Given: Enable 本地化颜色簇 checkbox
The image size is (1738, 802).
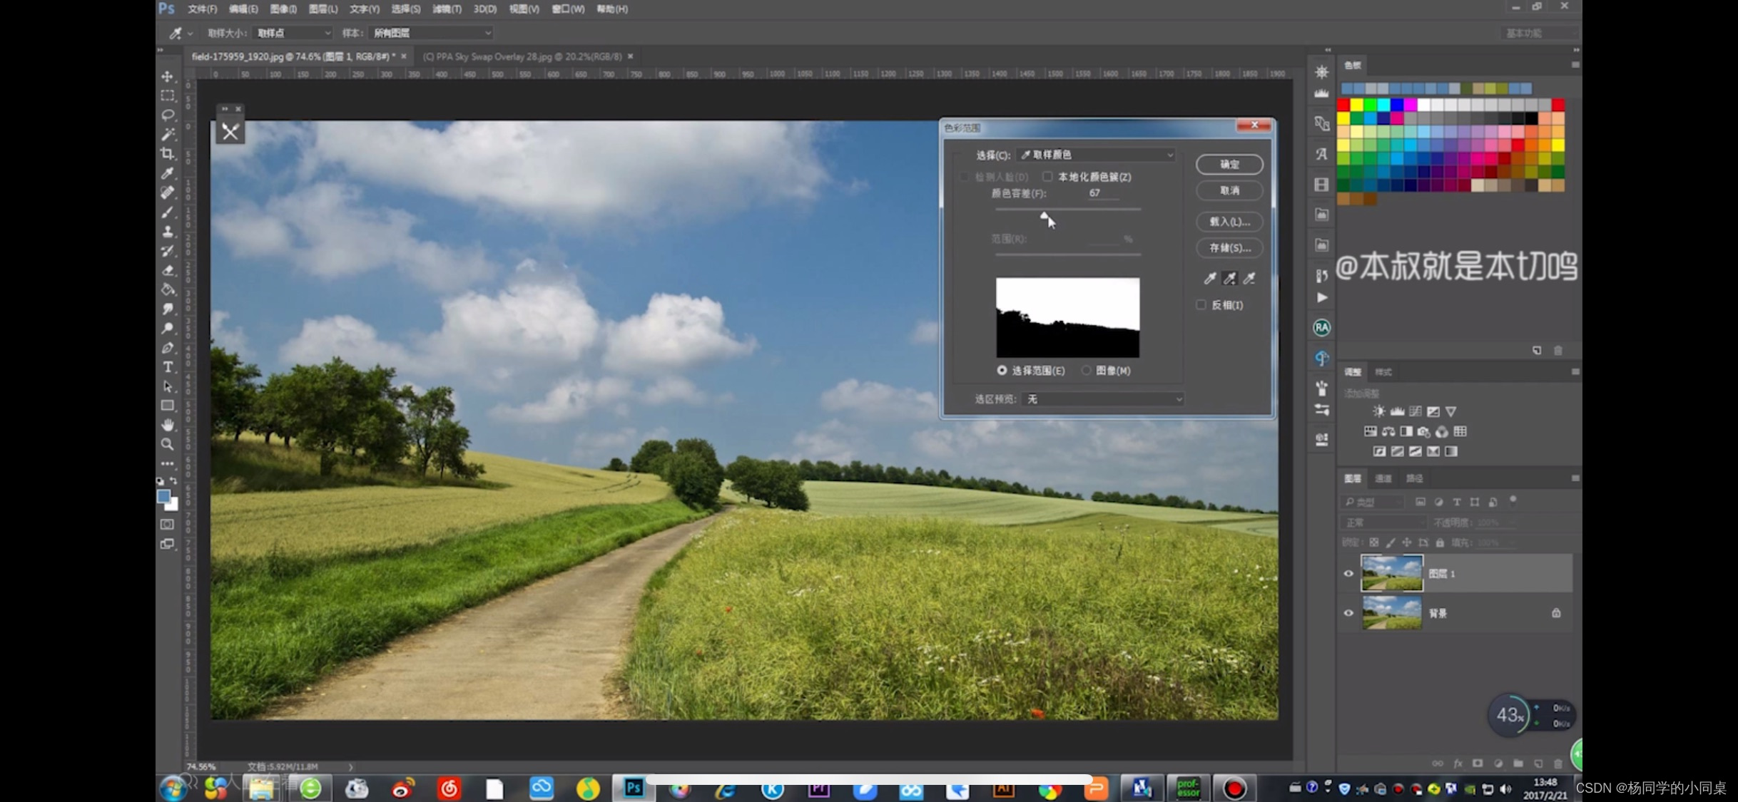Looking at the screenshot, I should click(1047, 177).
